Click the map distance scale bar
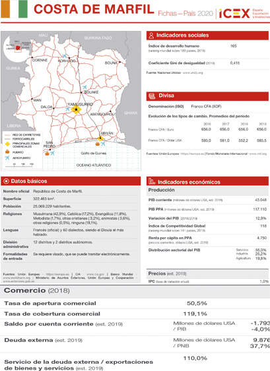The image size is (270, 371). [x=20, y=165]
